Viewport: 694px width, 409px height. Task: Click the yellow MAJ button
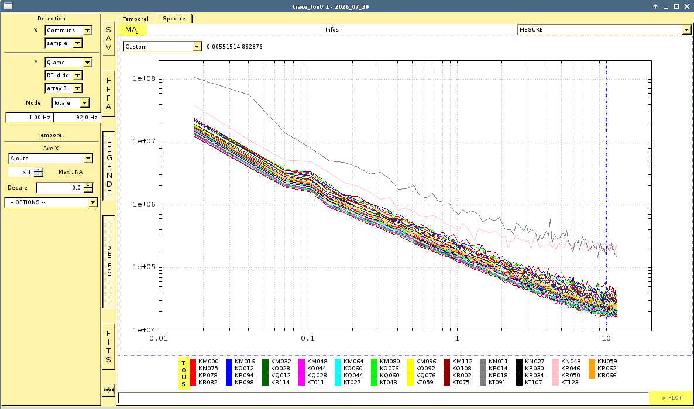pyautogui.click(x=132, y=30)
